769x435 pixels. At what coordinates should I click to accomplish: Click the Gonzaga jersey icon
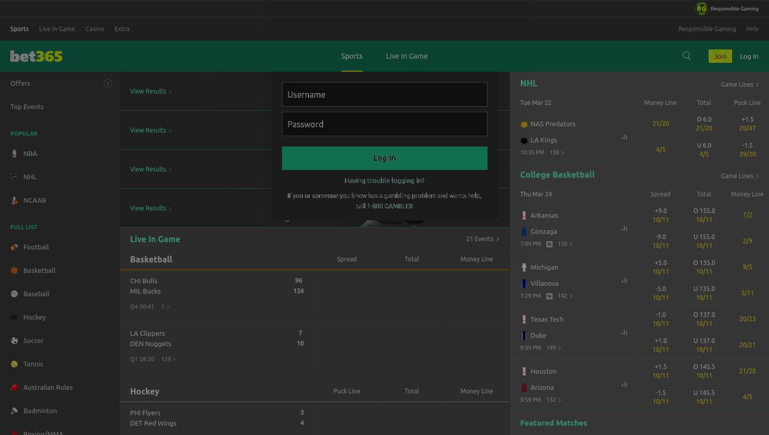coord(524,232)
